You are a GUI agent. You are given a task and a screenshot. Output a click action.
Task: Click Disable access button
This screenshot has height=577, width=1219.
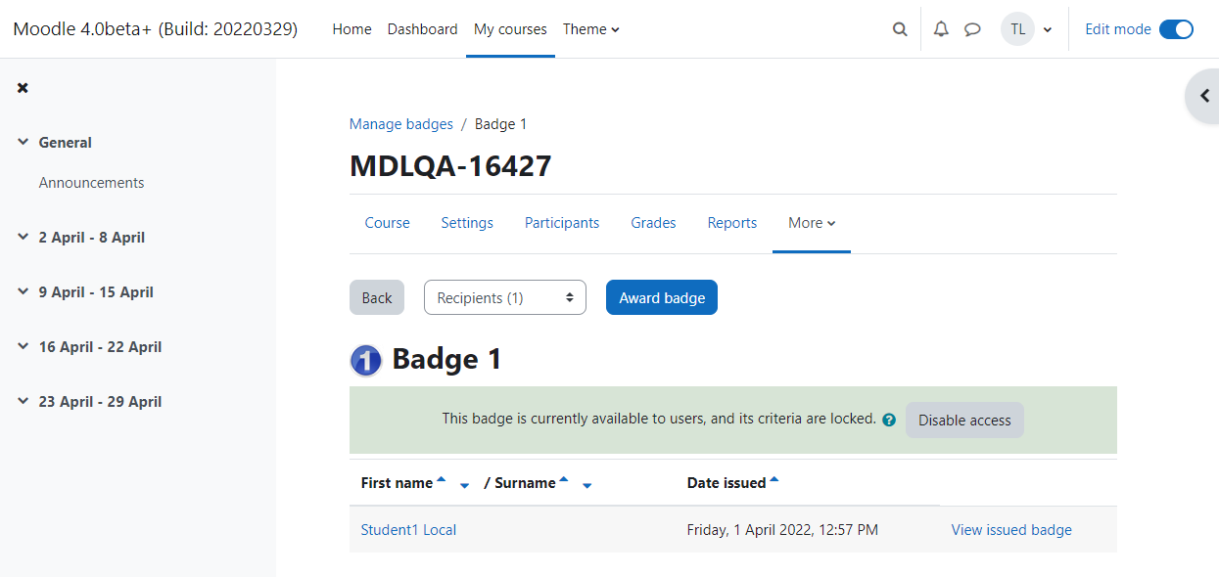pos(964,420)
